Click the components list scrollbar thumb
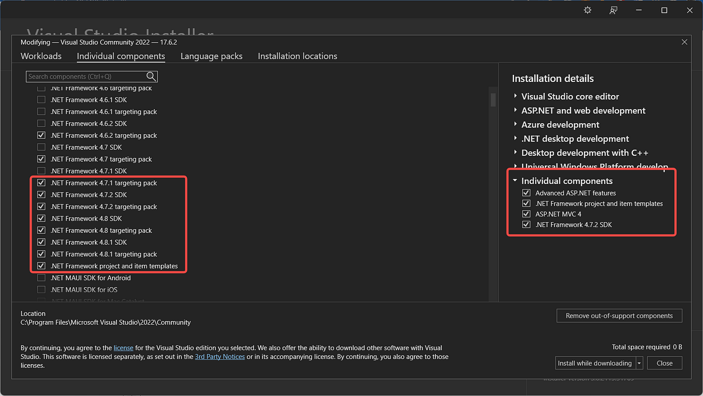Screen dimensions: 703x396 pos(493,100)
